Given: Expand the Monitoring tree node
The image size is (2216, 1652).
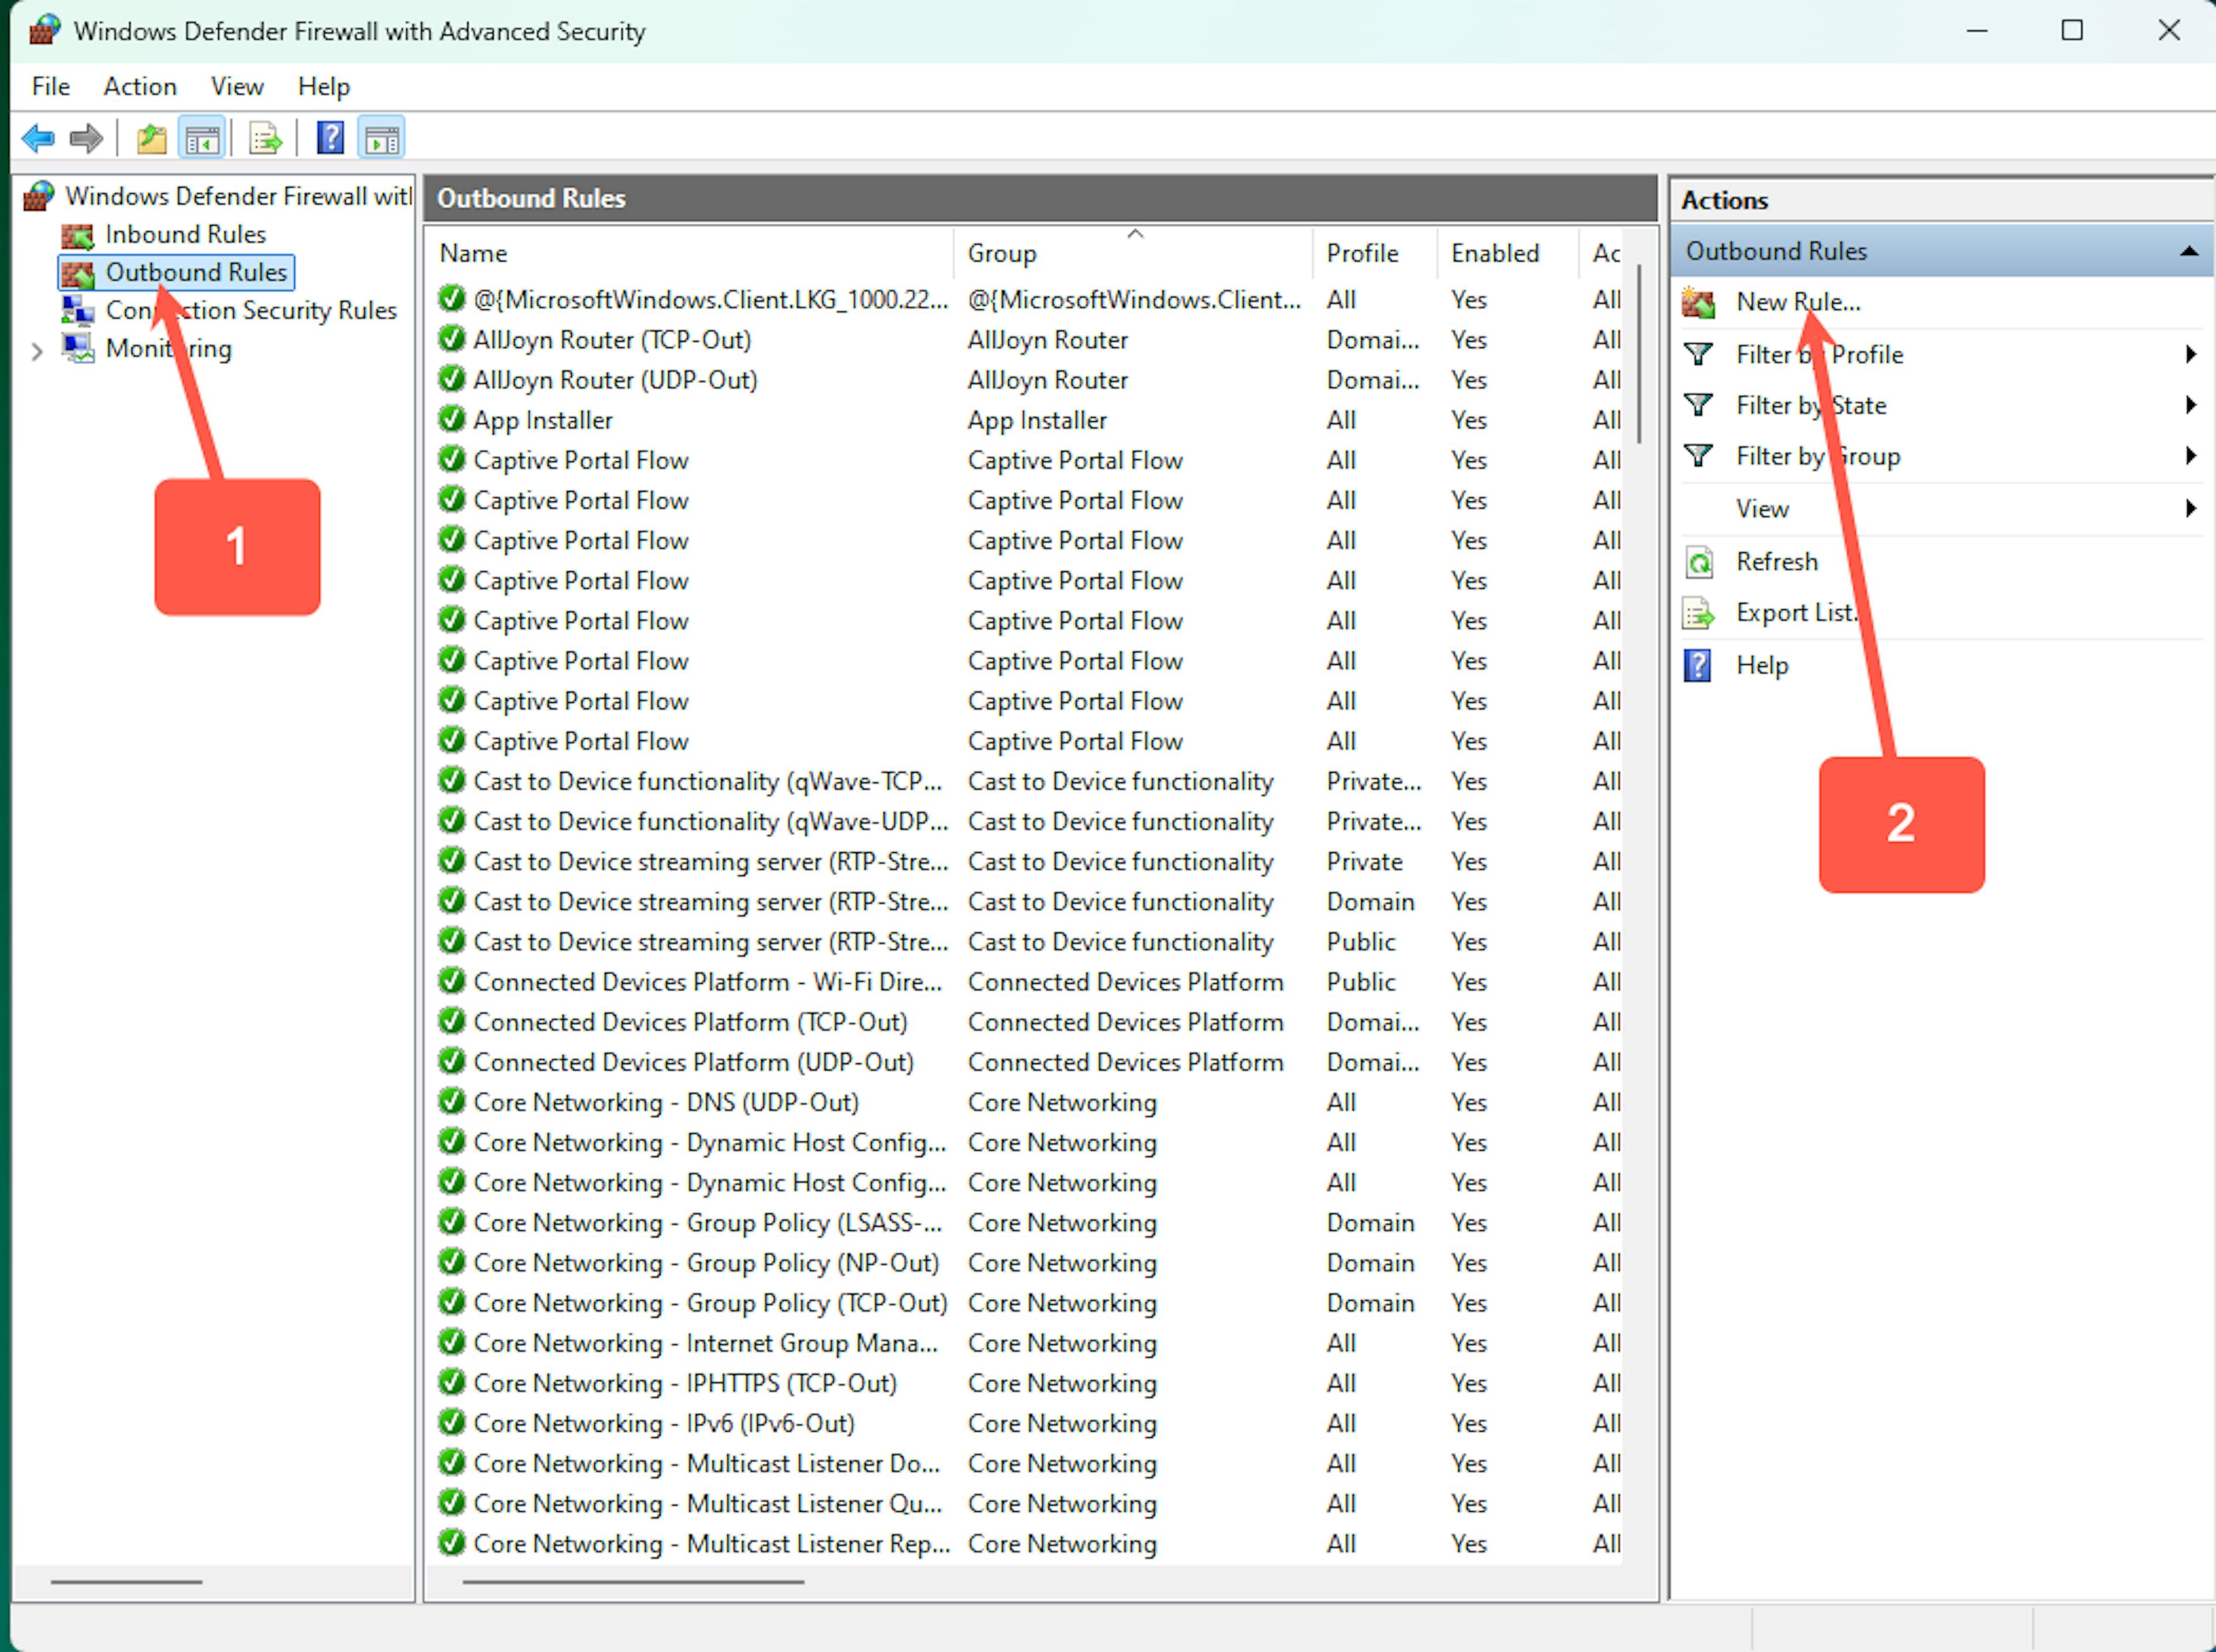Looking at the screenshot, I should 37,350.
